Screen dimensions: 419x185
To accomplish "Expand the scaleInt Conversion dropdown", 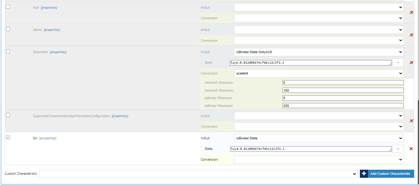I will pyautogui.click(x=319, y=73).
